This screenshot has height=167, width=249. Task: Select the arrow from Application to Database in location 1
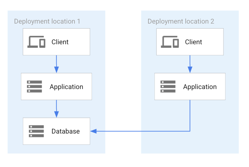[56, 107]
